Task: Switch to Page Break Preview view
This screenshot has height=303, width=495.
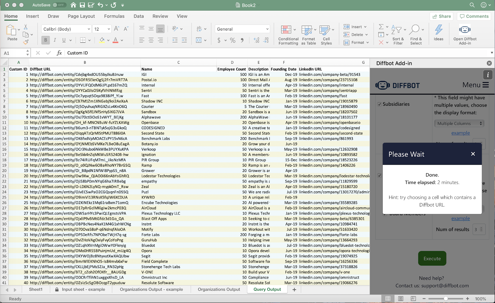Action: pos(413,298)
